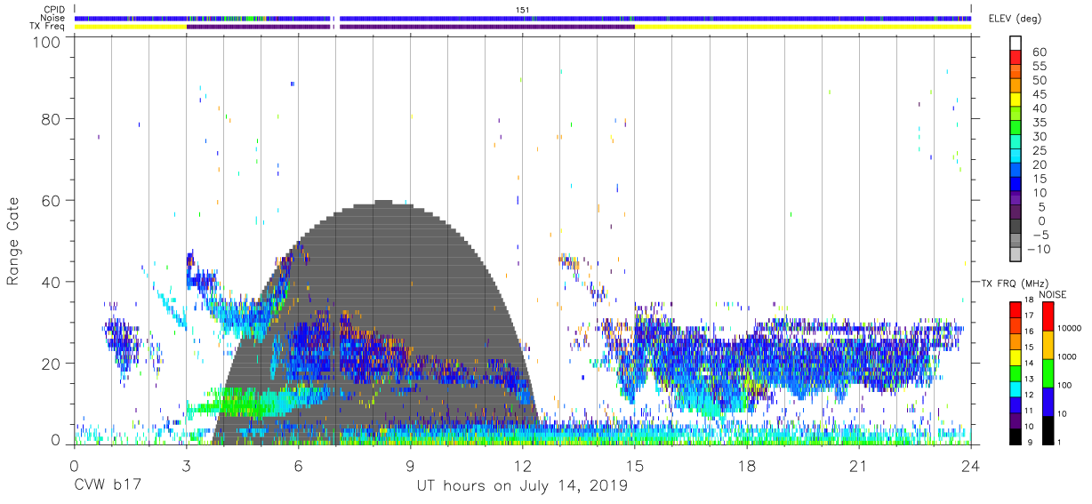Click the 9 hour tick on time axis

(410, 467)
